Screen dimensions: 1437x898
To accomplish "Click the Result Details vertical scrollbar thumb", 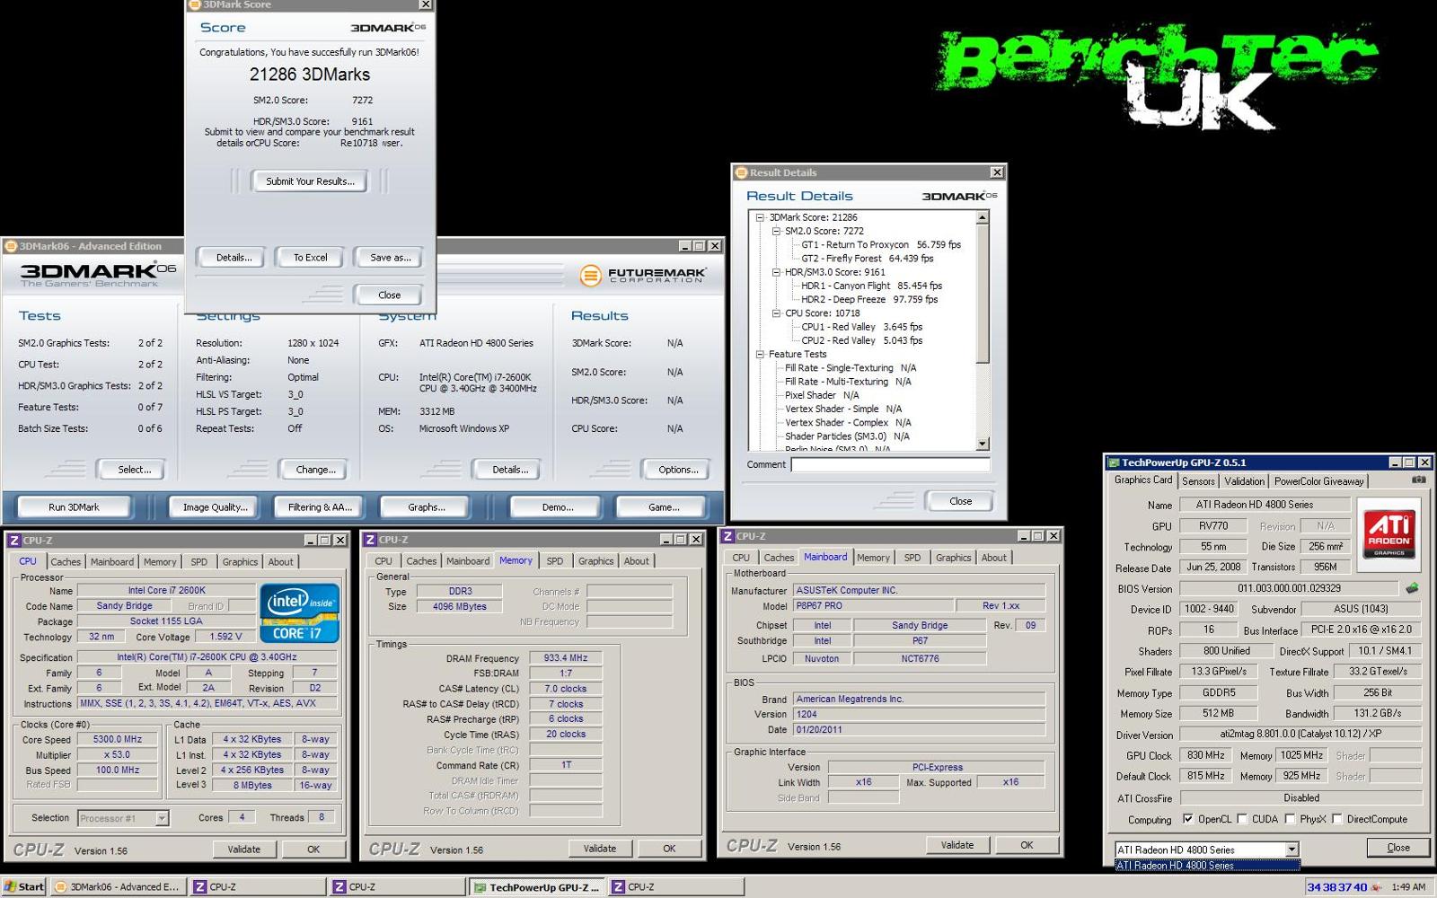I will click(x=982, y=294).
